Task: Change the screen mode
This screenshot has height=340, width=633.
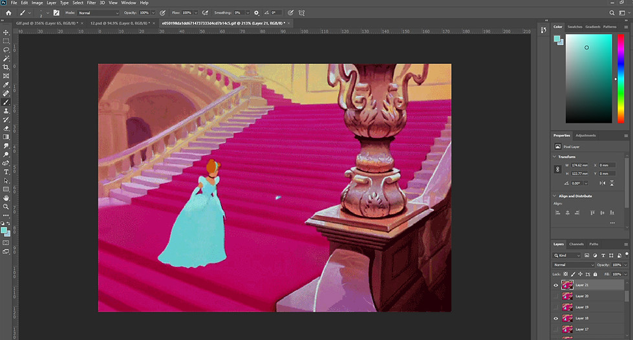Action: [x=6, y=251]
